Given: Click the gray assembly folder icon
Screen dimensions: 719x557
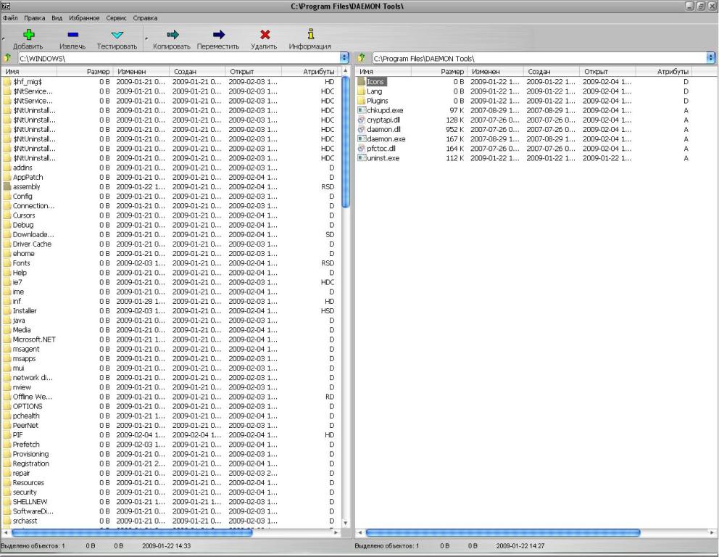Looking at the screenshot, I should click(7, 186).
